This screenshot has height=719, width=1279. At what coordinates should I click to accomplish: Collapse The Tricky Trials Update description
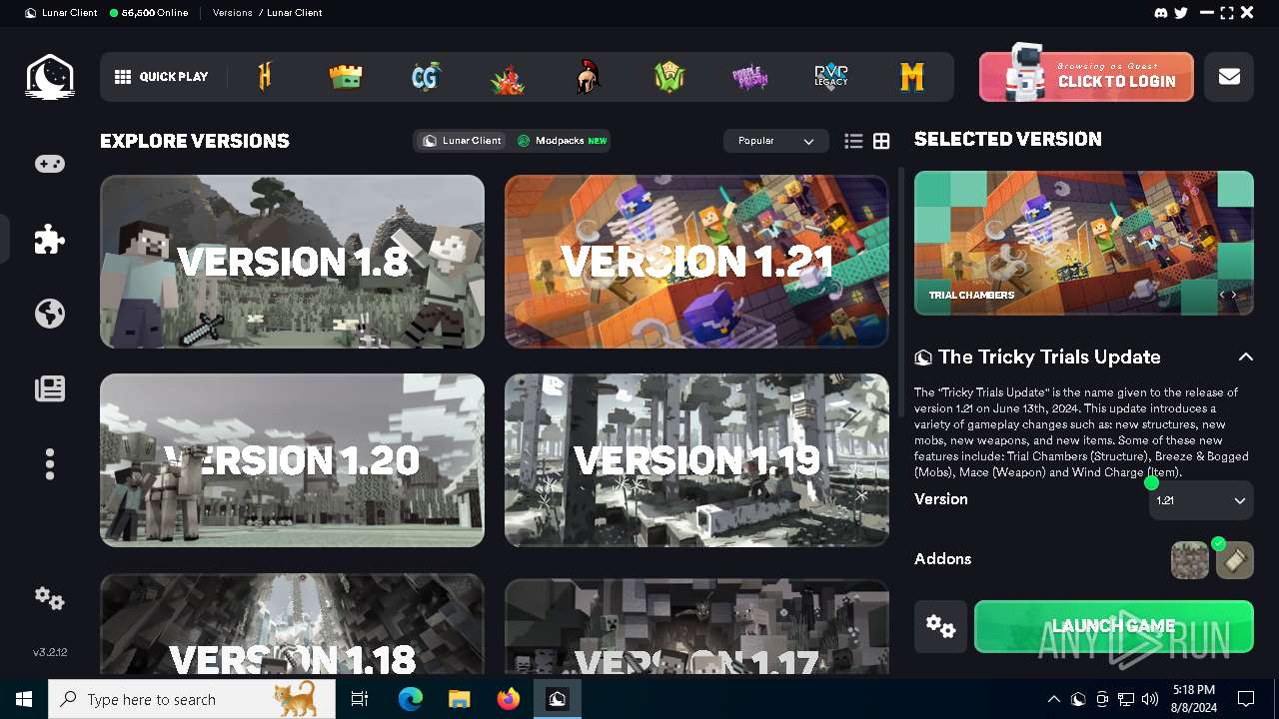(x=1245, y=357)
